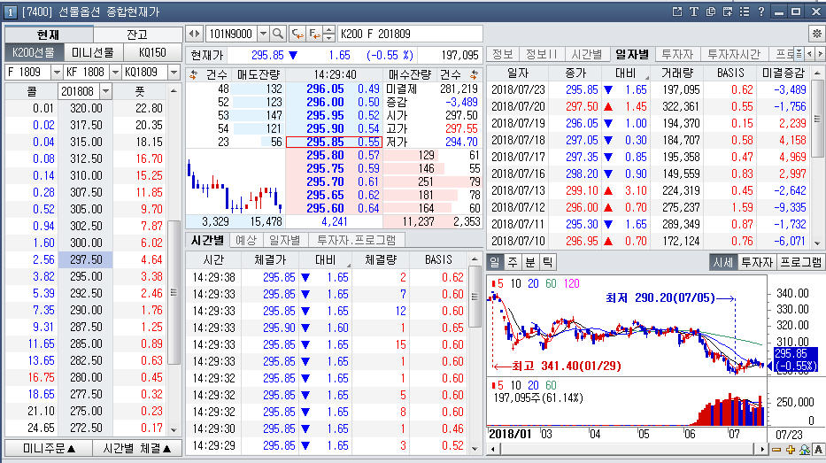
Task: Click the 시간별 체결▲ button
Action: click(x=137, y=448)
